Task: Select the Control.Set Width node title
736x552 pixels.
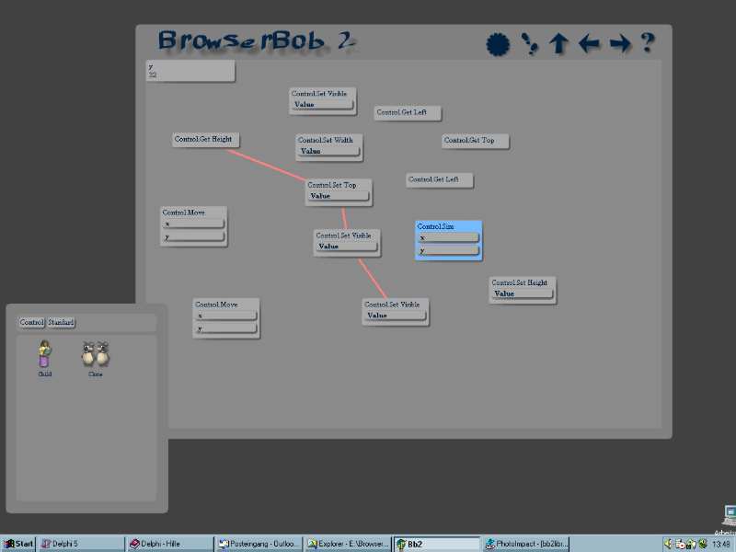Action: 326,140
